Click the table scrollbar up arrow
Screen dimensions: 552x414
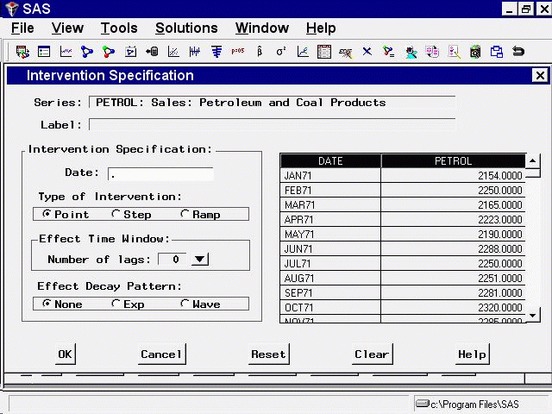tap(533, 161)
